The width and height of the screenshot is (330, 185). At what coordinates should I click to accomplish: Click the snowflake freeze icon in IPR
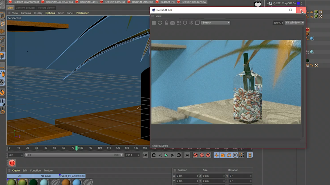coord(191,23)
